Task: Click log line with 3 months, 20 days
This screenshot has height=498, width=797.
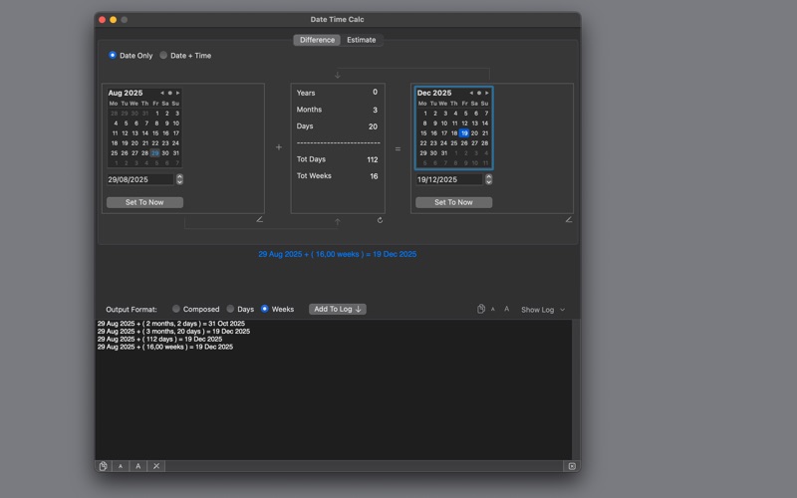Action: (173, 332)
